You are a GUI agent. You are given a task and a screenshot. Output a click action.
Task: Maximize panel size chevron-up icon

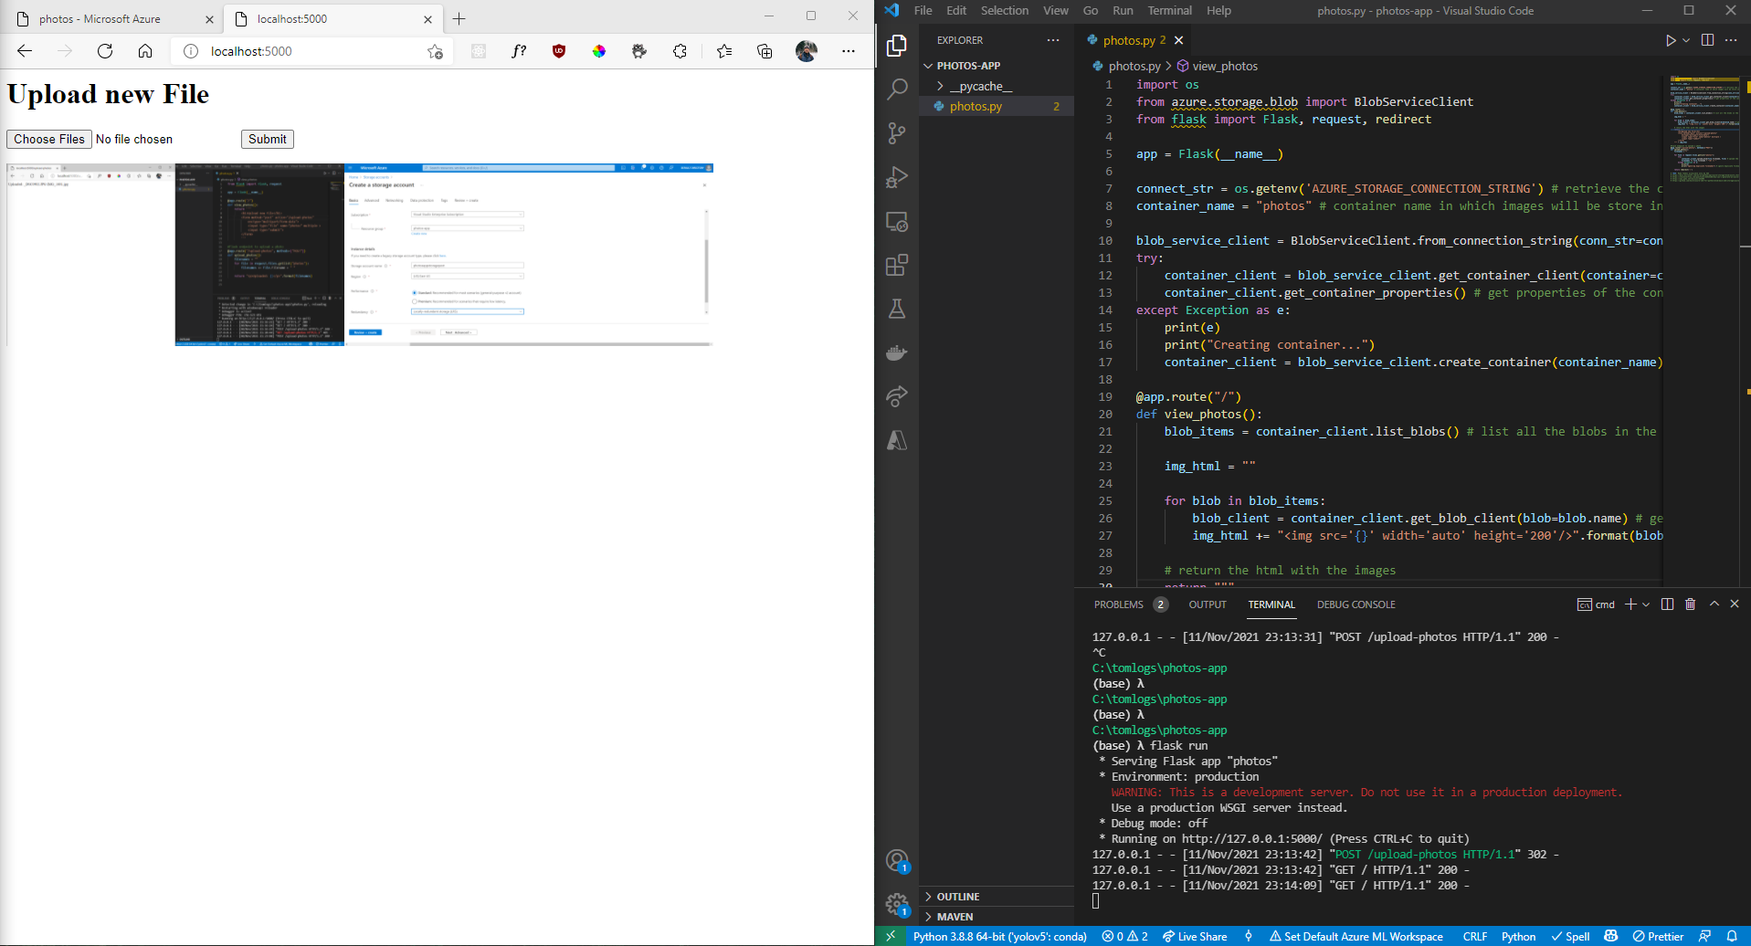(1714, 604)
